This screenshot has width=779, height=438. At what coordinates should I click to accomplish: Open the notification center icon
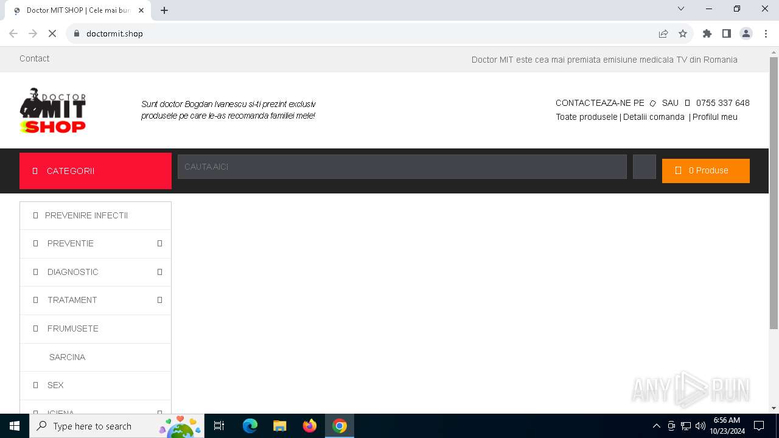[x=759, y=426]
